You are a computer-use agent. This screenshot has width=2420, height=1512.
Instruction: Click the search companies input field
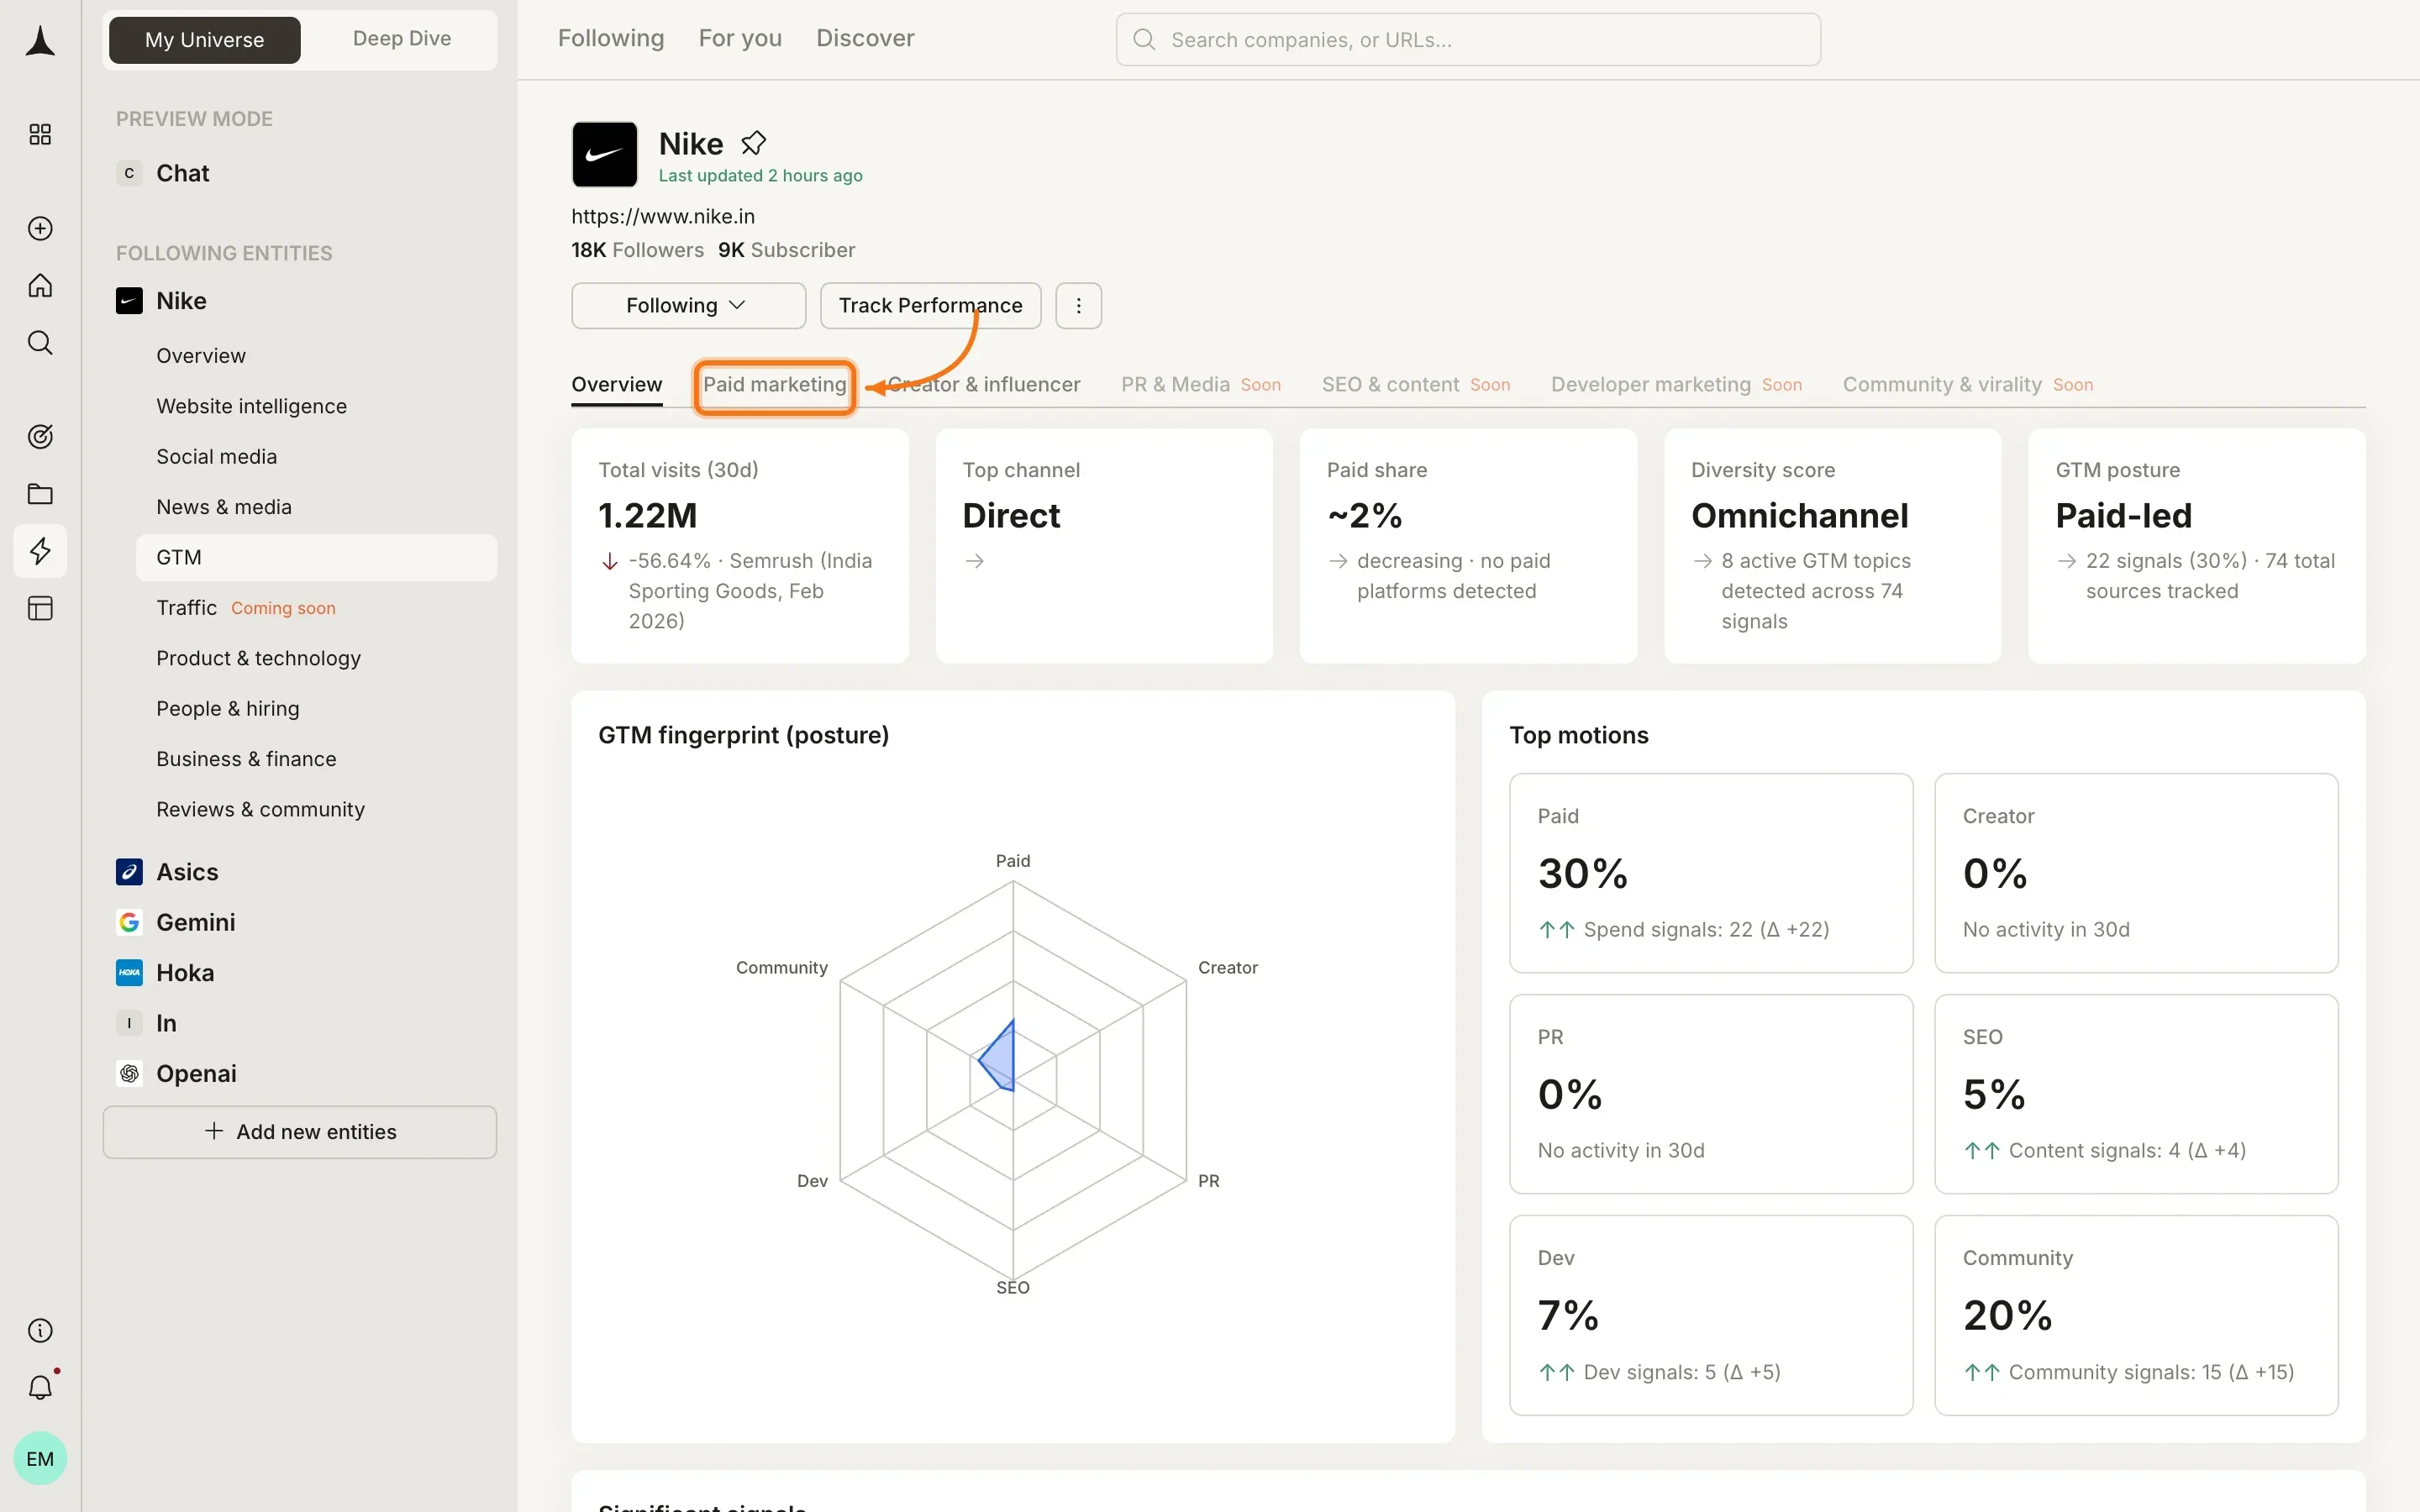[x=1468, y=40]
